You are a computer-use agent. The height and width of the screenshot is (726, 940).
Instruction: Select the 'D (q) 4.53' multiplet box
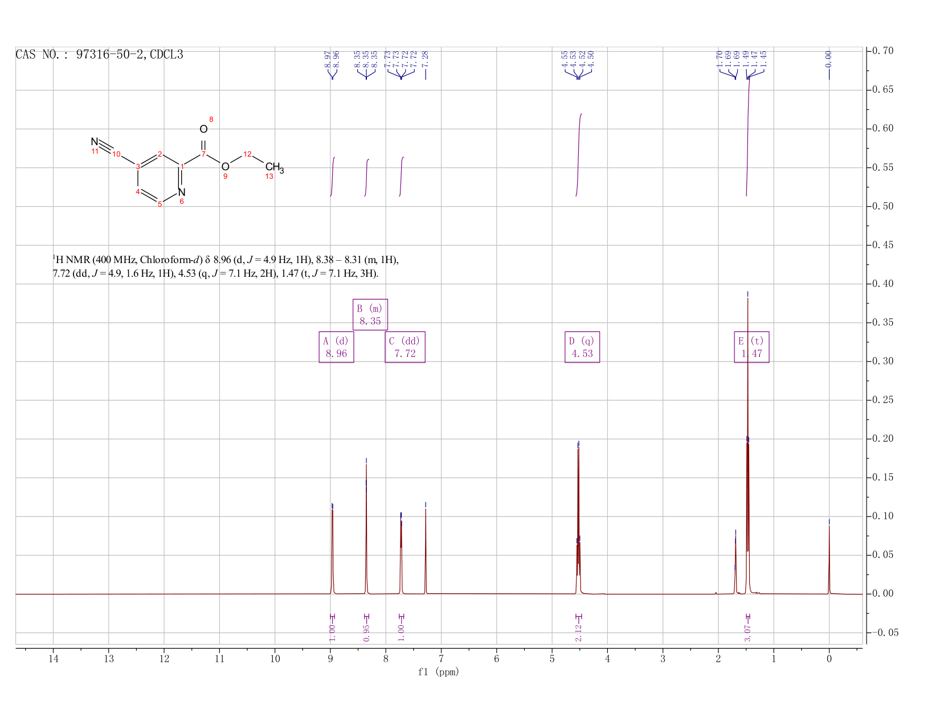(582, 347)
